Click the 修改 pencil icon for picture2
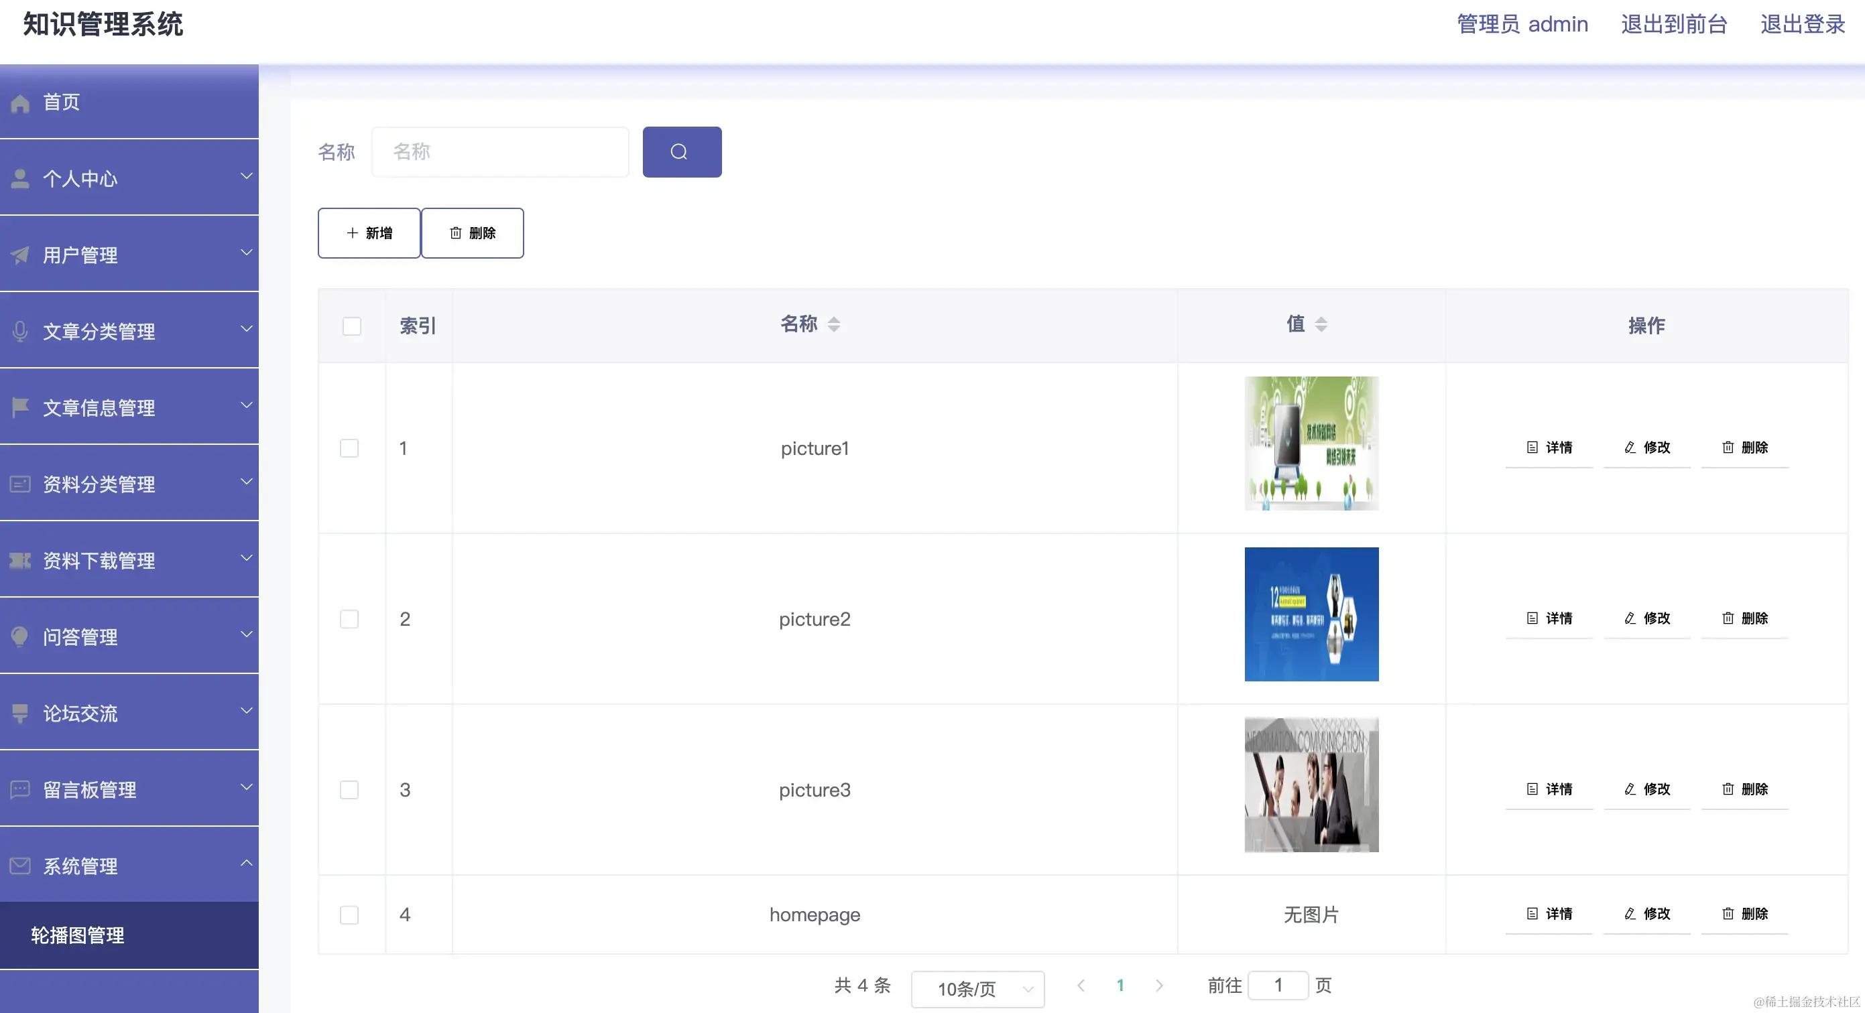Screen dimensions: 1865x1013 click(x=1630, y=618)
